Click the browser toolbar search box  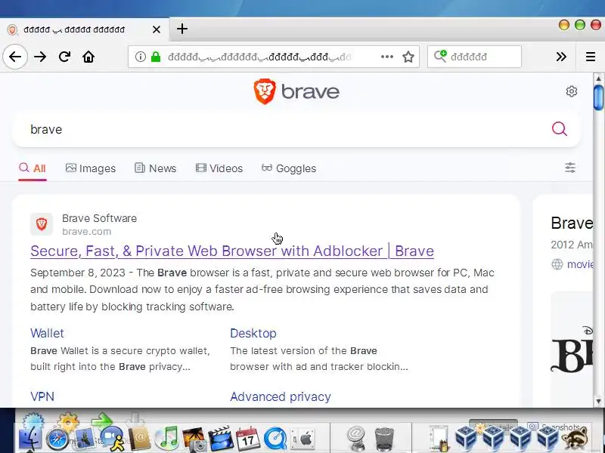[474, 57]
